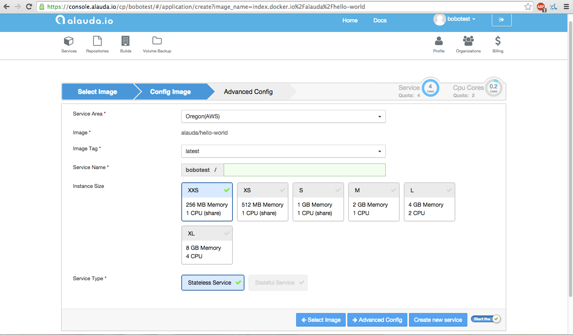
Task: Click Create new service button
Action: (438, 320)
